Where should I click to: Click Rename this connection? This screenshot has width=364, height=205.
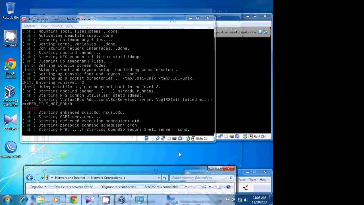point(161,187)
